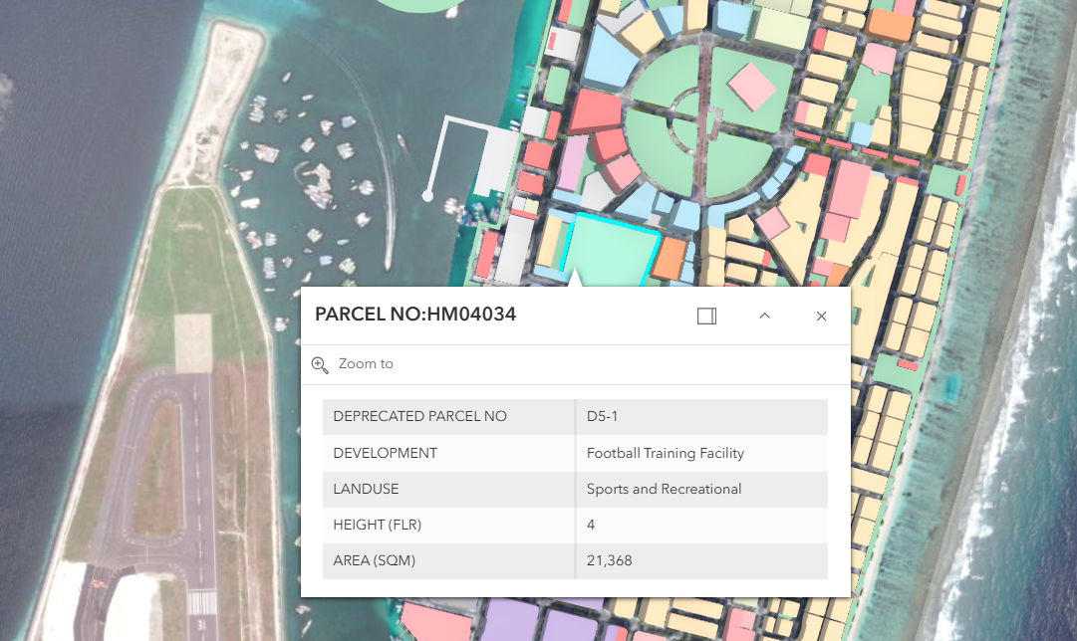1077x641 pixels.
Task: Select the orange parcel right of the highlighted parcel
Action: pyautogui.click(x=671, y=257)
